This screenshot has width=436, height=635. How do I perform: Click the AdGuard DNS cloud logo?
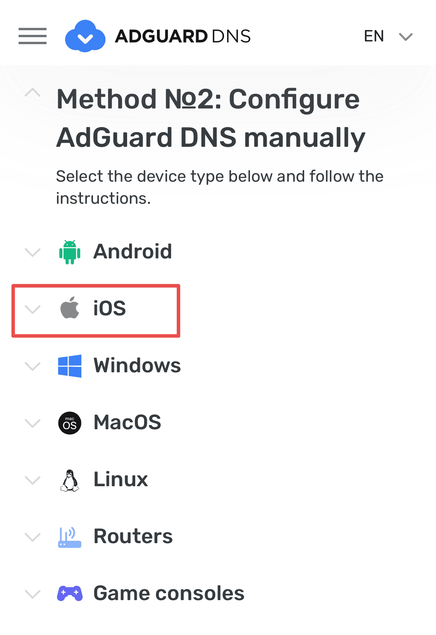[x=85, y=36]
